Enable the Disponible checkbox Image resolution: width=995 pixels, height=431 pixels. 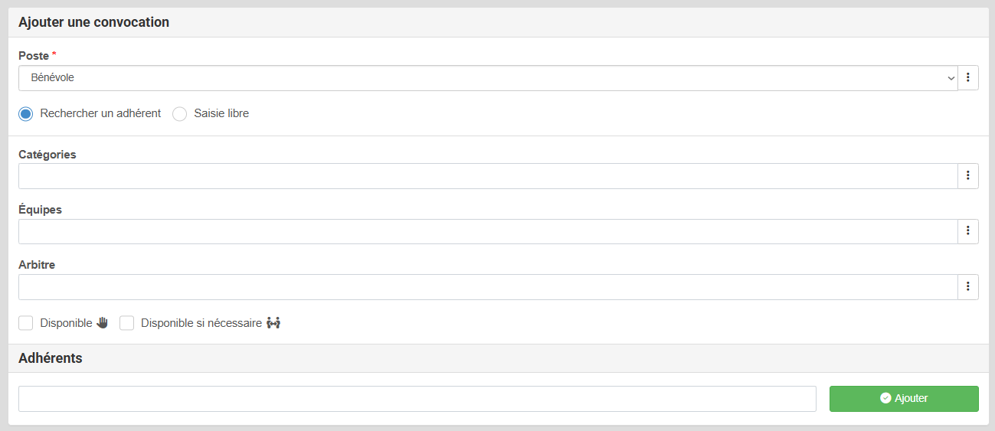[26, 323]
